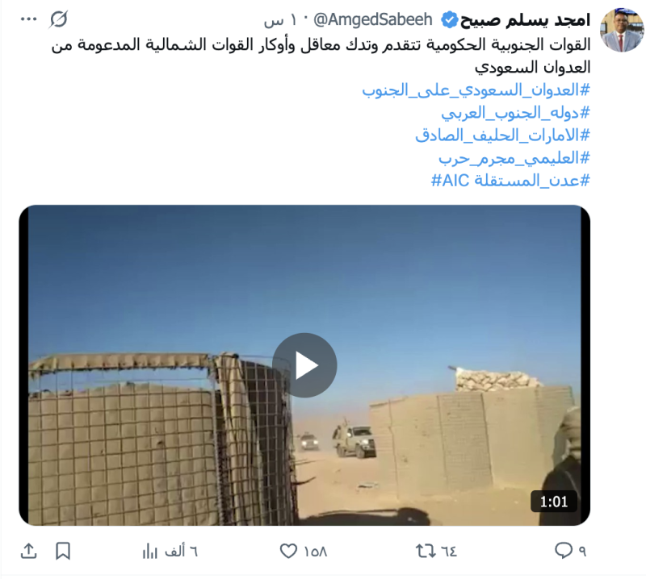This screenshot has height=579, width=646.
Task: Click the author display name امجد يسلم صبيح
Action: (525, 19)
